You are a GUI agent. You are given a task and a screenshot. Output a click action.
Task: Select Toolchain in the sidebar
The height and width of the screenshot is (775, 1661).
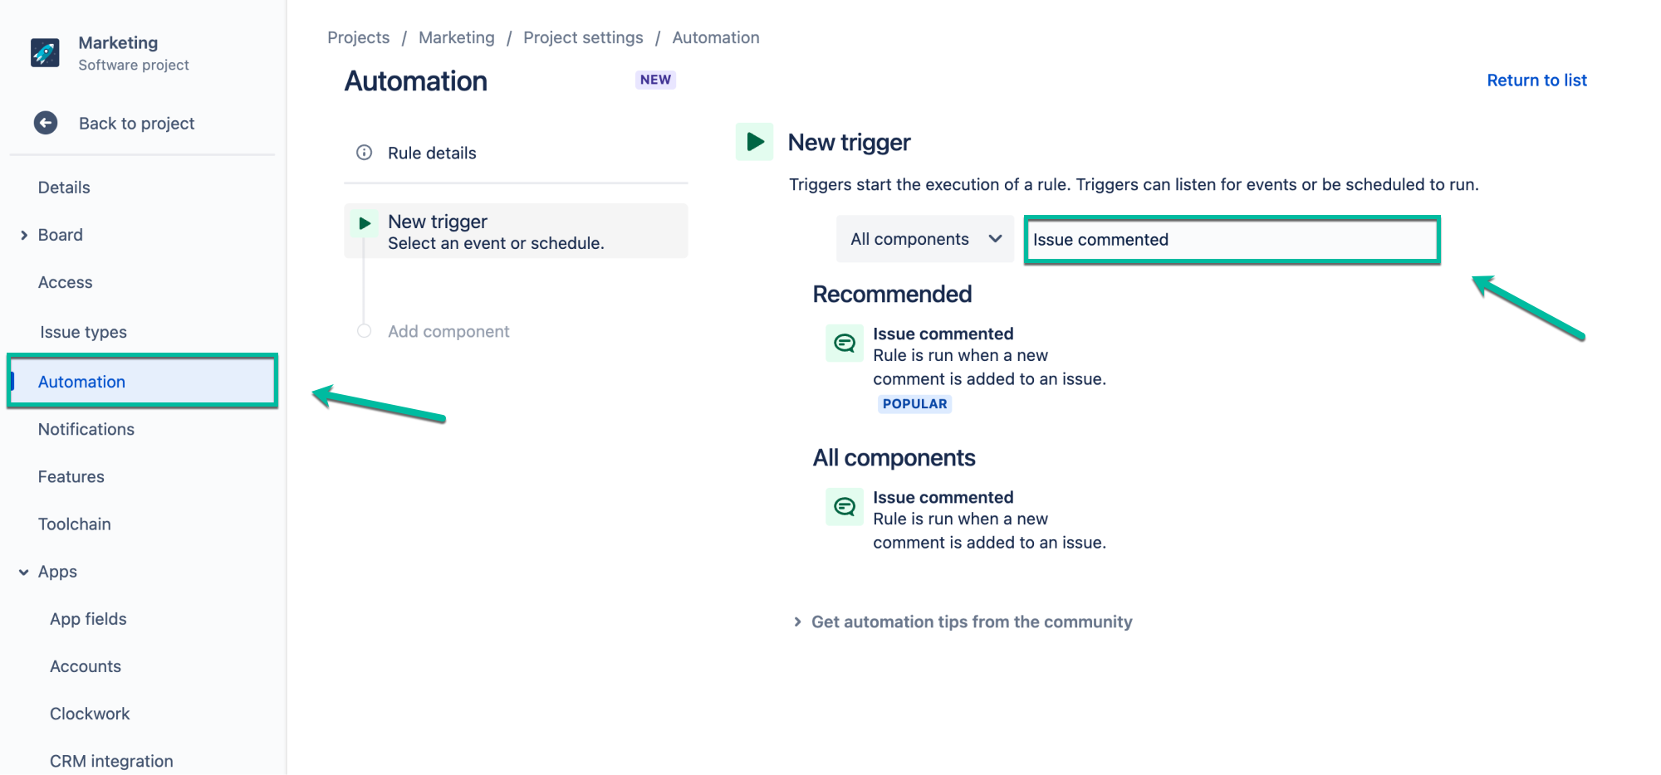tap(74, 524)
